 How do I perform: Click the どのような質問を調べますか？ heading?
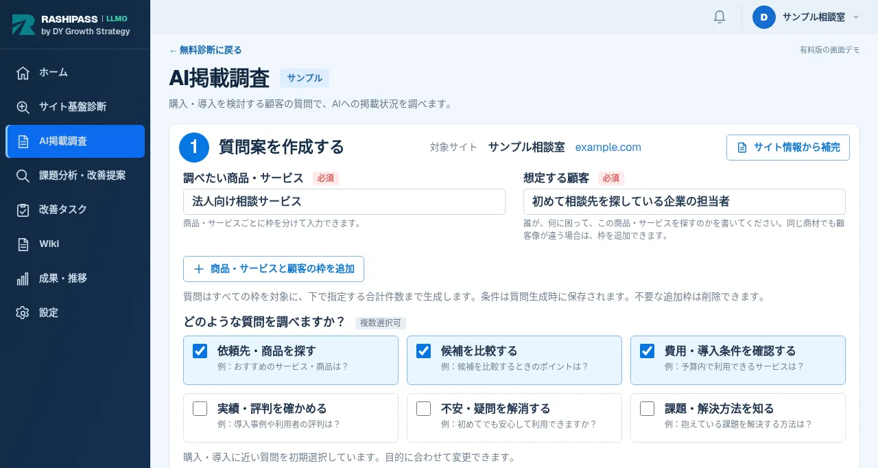coord(264,322)
